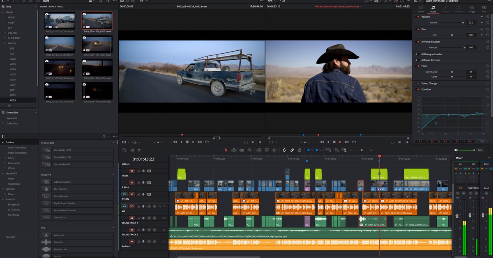Toggle Linked Selection chain icon
This screenshot has height=258, width=493.
click(292, 150)
